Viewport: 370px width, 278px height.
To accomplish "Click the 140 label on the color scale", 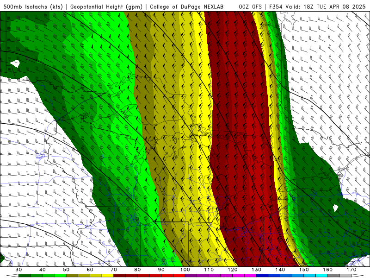I will [x=280, y=270].
